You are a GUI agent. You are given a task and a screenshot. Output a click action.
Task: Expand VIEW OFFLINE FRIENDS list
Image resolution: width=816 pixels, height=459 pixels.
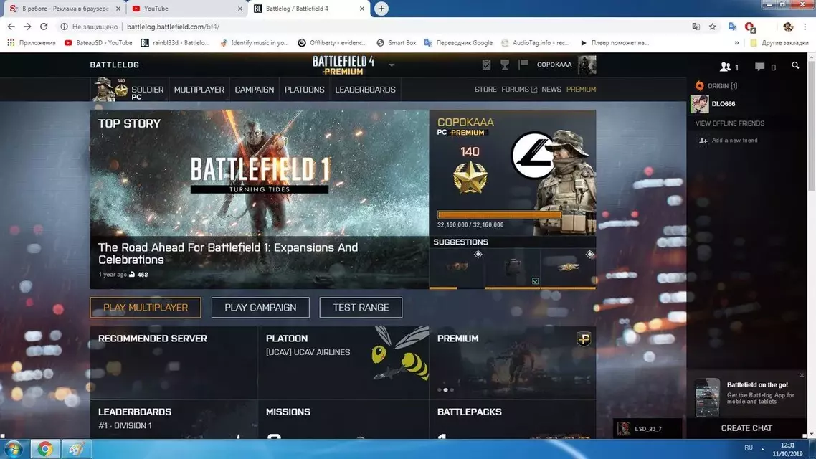(x=730, y=123)
